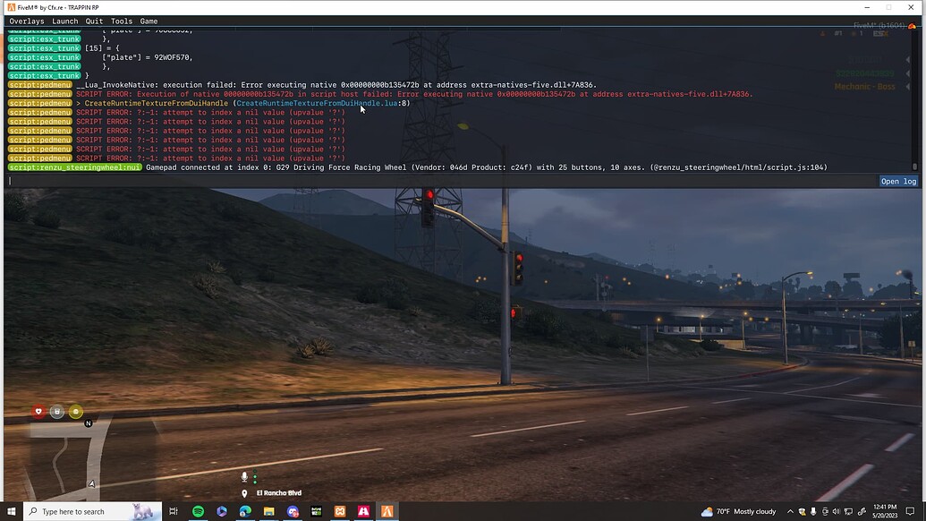Open Spotify from the taskbar
Image resolution: width=926 pixels, height=521 pixels.
[x=198, y=511]
